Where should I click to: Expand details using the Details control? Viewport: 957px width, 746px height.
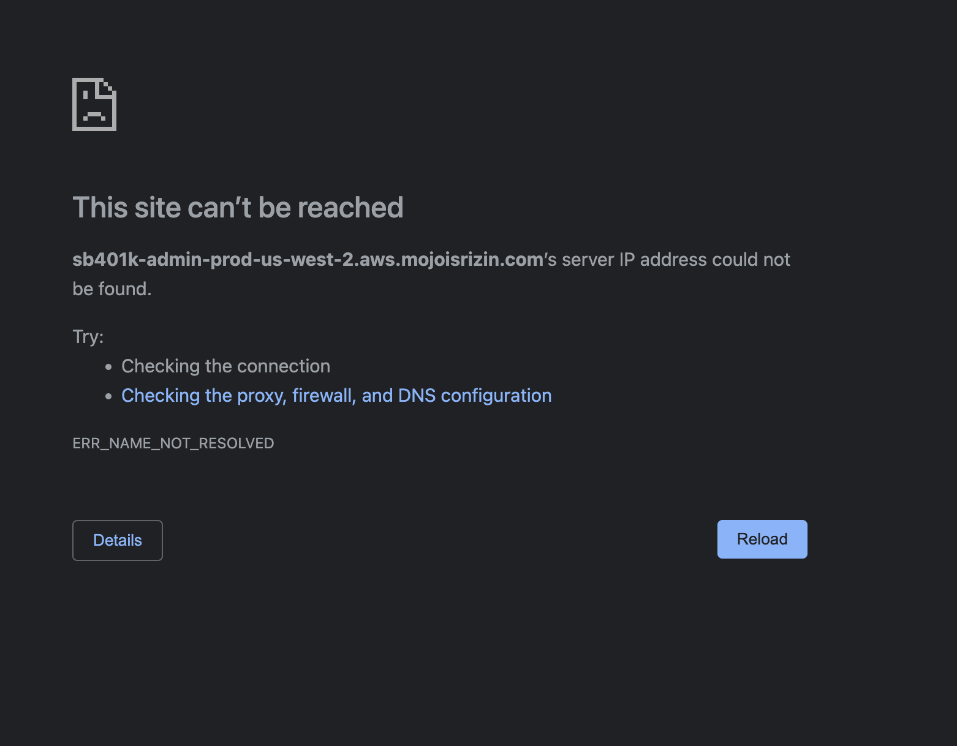pyautogui.click(x=117, y=540)
